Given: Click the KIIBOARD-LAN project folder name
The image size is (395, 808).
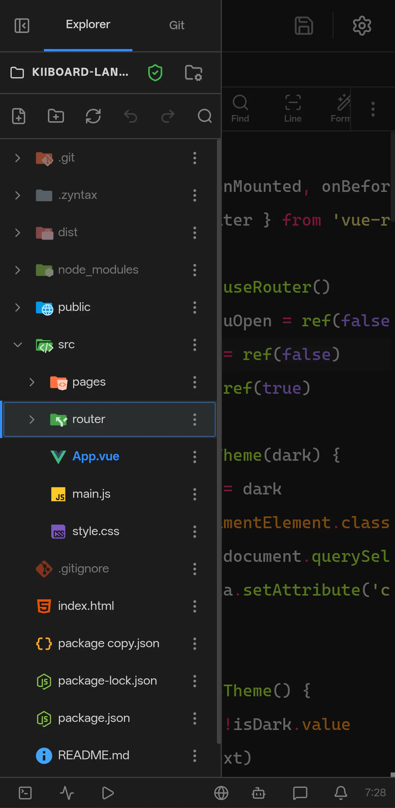Looking at the screenshot, I should pyautogui.click(x=80, y=72).
